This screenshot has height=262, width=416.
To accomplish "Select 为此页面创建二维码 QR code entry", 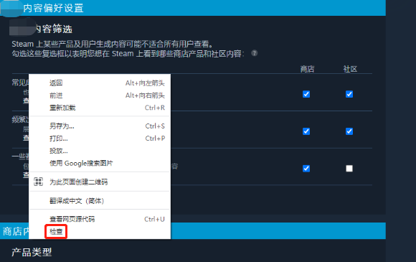I will (x=100, y=182).
